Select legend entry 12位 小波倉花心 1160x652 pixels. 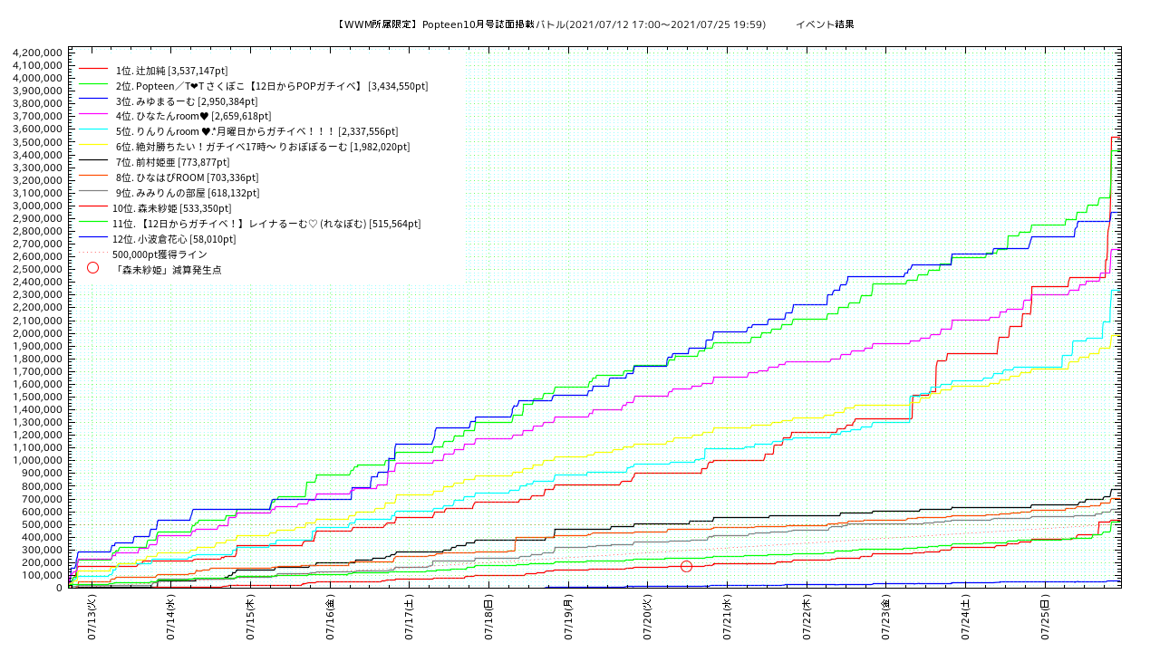click(174, 239)
